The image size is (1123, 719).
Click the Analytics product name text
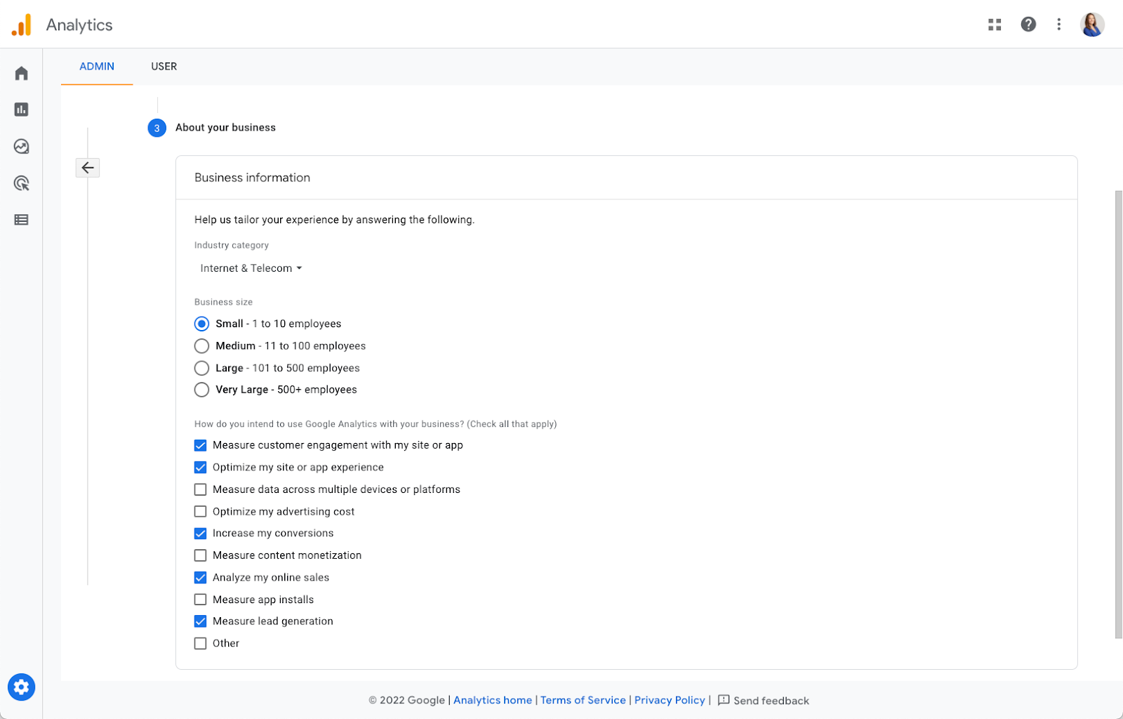79,25
